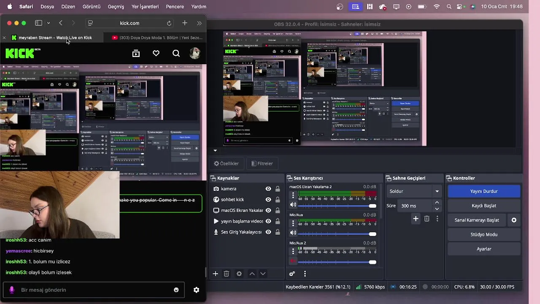The width and height of the screenshot is (540, 304).
Task: Adjust macOS Ekran Yakalama 2 volume slider
Action: click(x=337, y=206)
